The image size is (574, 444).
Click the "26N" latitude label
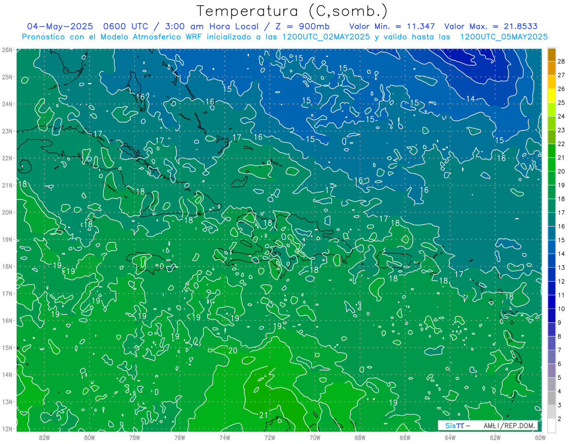(7, 49)
